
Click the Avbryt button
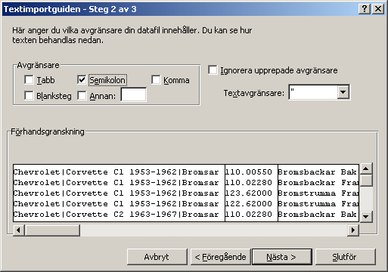157,257
